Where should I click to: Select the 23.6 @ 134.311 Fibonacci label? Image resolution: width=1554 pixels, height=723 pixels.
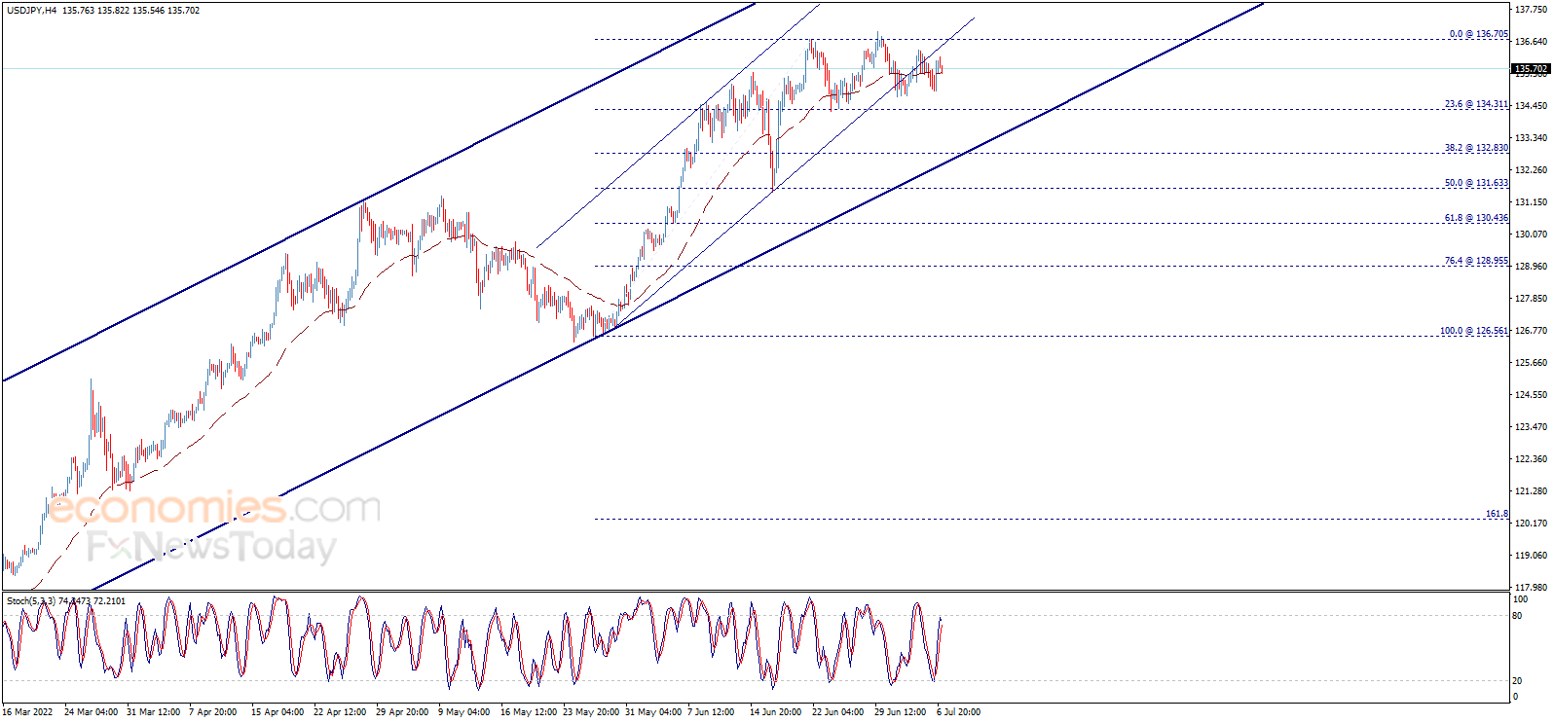1475,104
